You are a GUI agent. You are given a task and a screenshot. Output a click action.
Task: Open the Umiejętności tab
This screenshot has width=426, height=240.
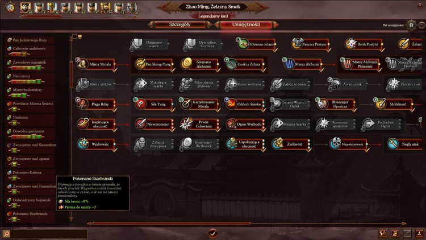tap(246, 24)
